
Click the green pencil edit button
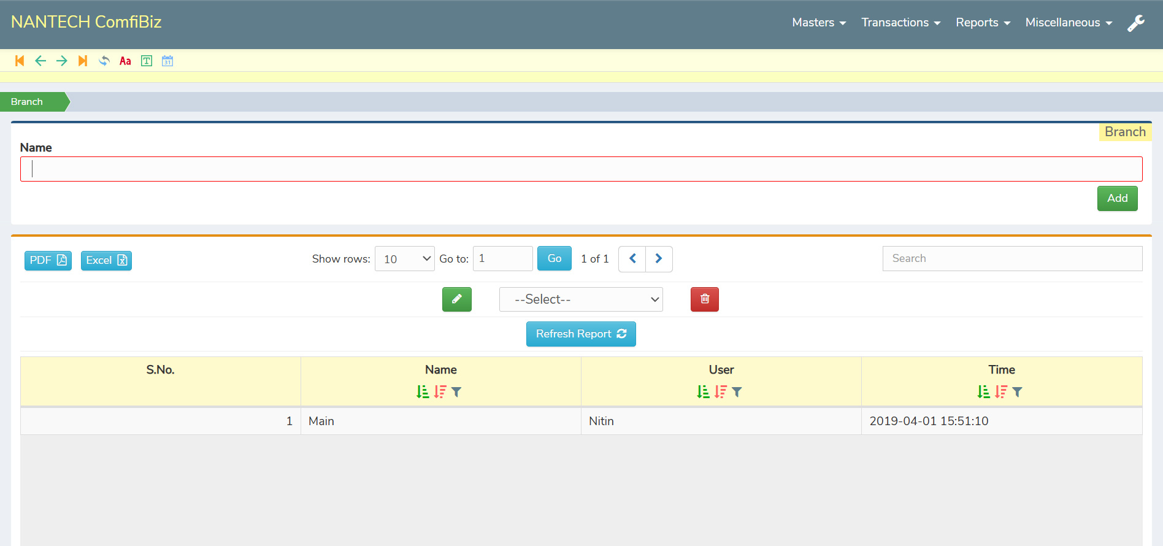coord(456,299)
